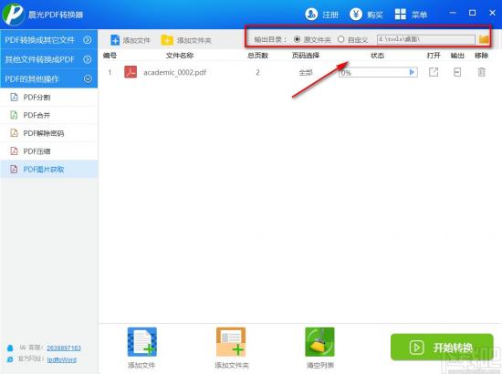Click the 注册 register icon
Screen dimensions: 502x374
tap(311, 14)
